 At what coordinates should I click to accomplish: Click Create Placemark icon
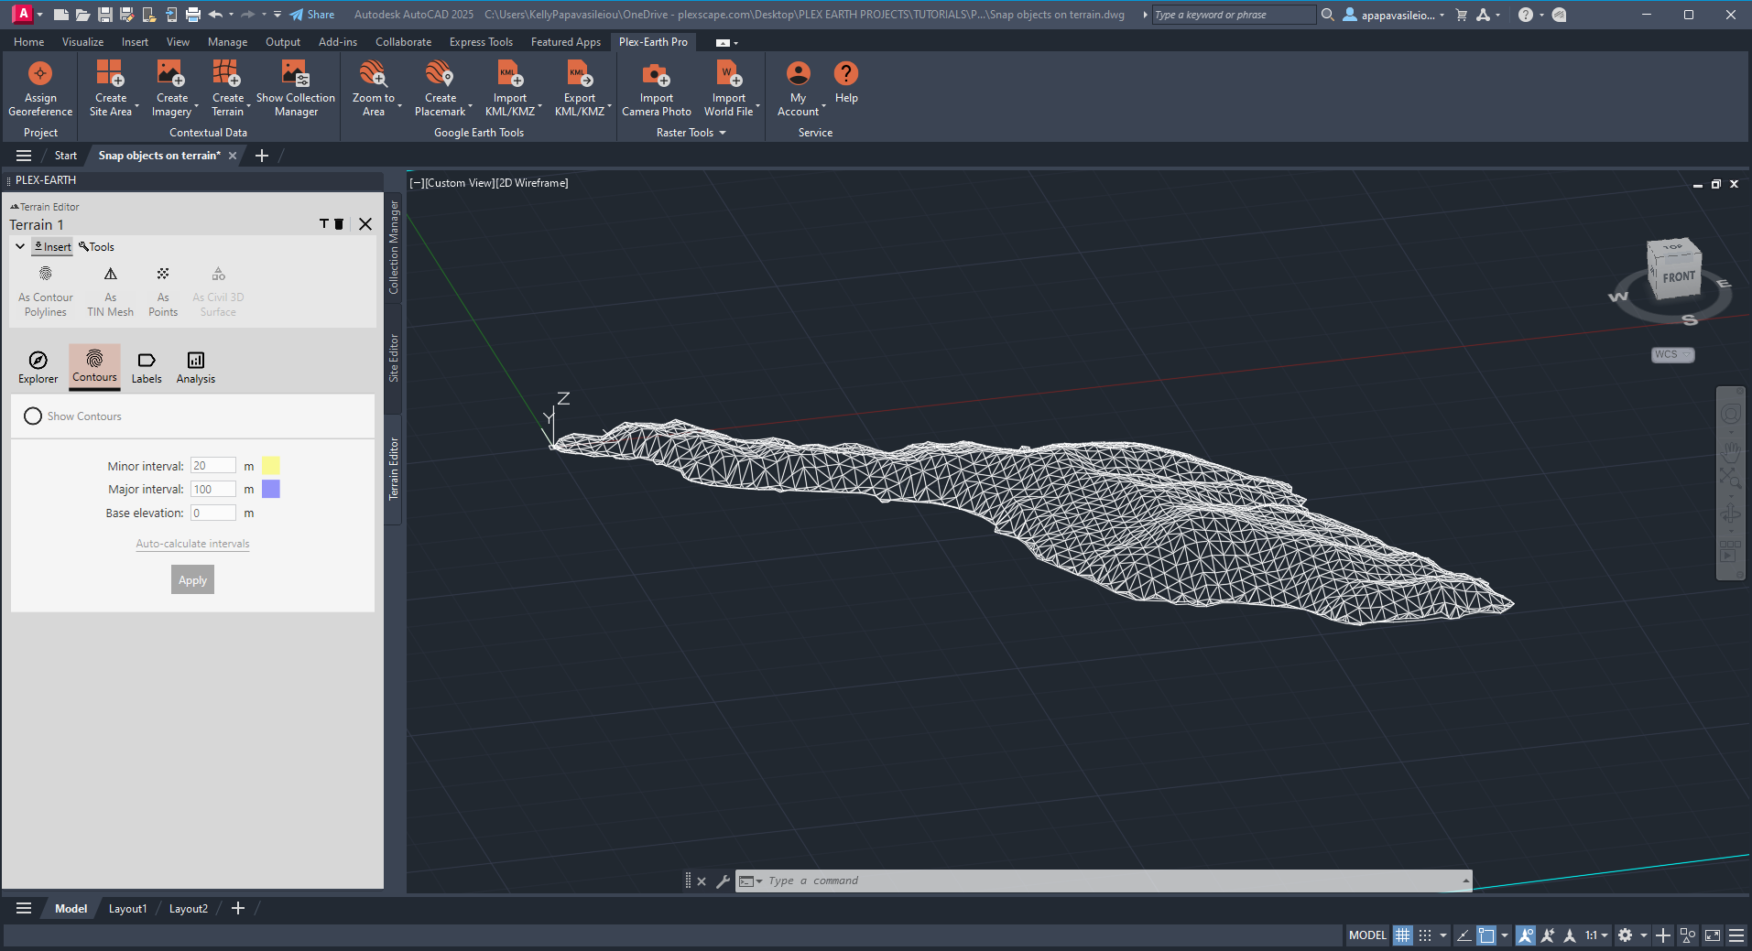pyautogui.click(x=440, y=74)
